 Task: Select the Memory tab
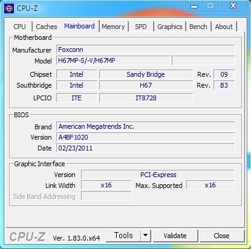pos(113,27)
